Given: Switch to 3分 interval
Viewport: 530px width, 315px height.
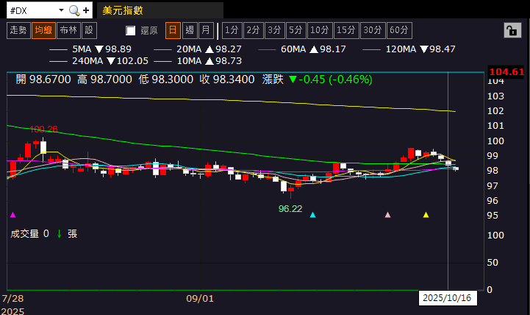Looking at the screenshot, I should (274, 30).
